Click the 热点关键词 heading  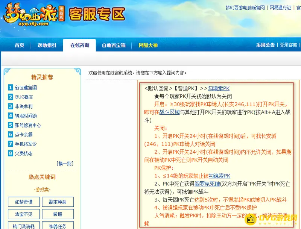coord(42,177)
